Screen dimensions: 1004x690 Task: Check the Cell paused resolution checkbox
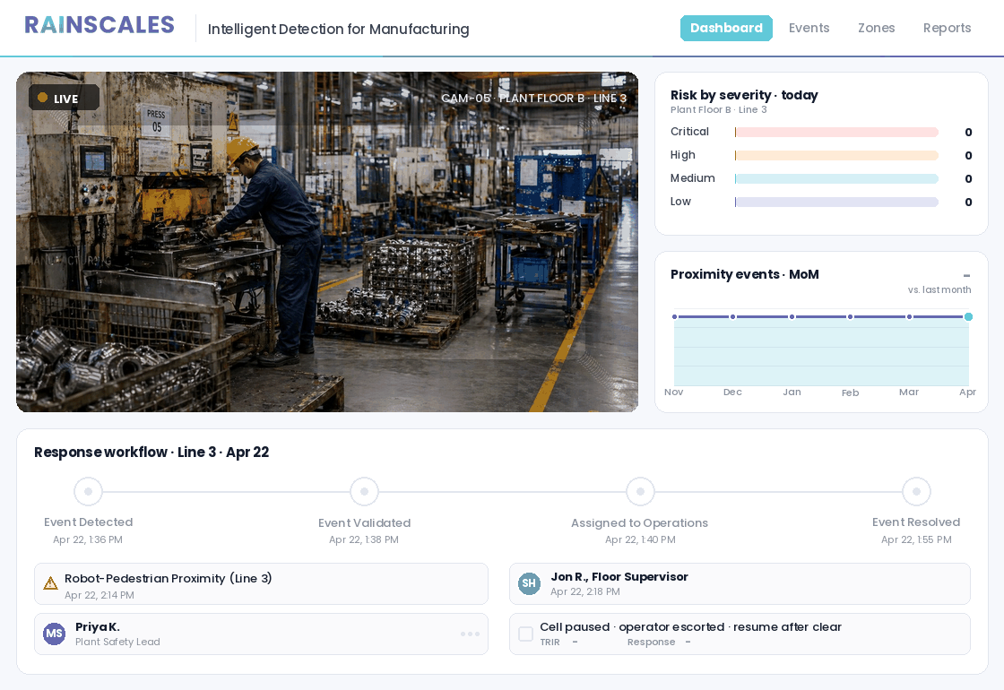click(x=526, y=634)
